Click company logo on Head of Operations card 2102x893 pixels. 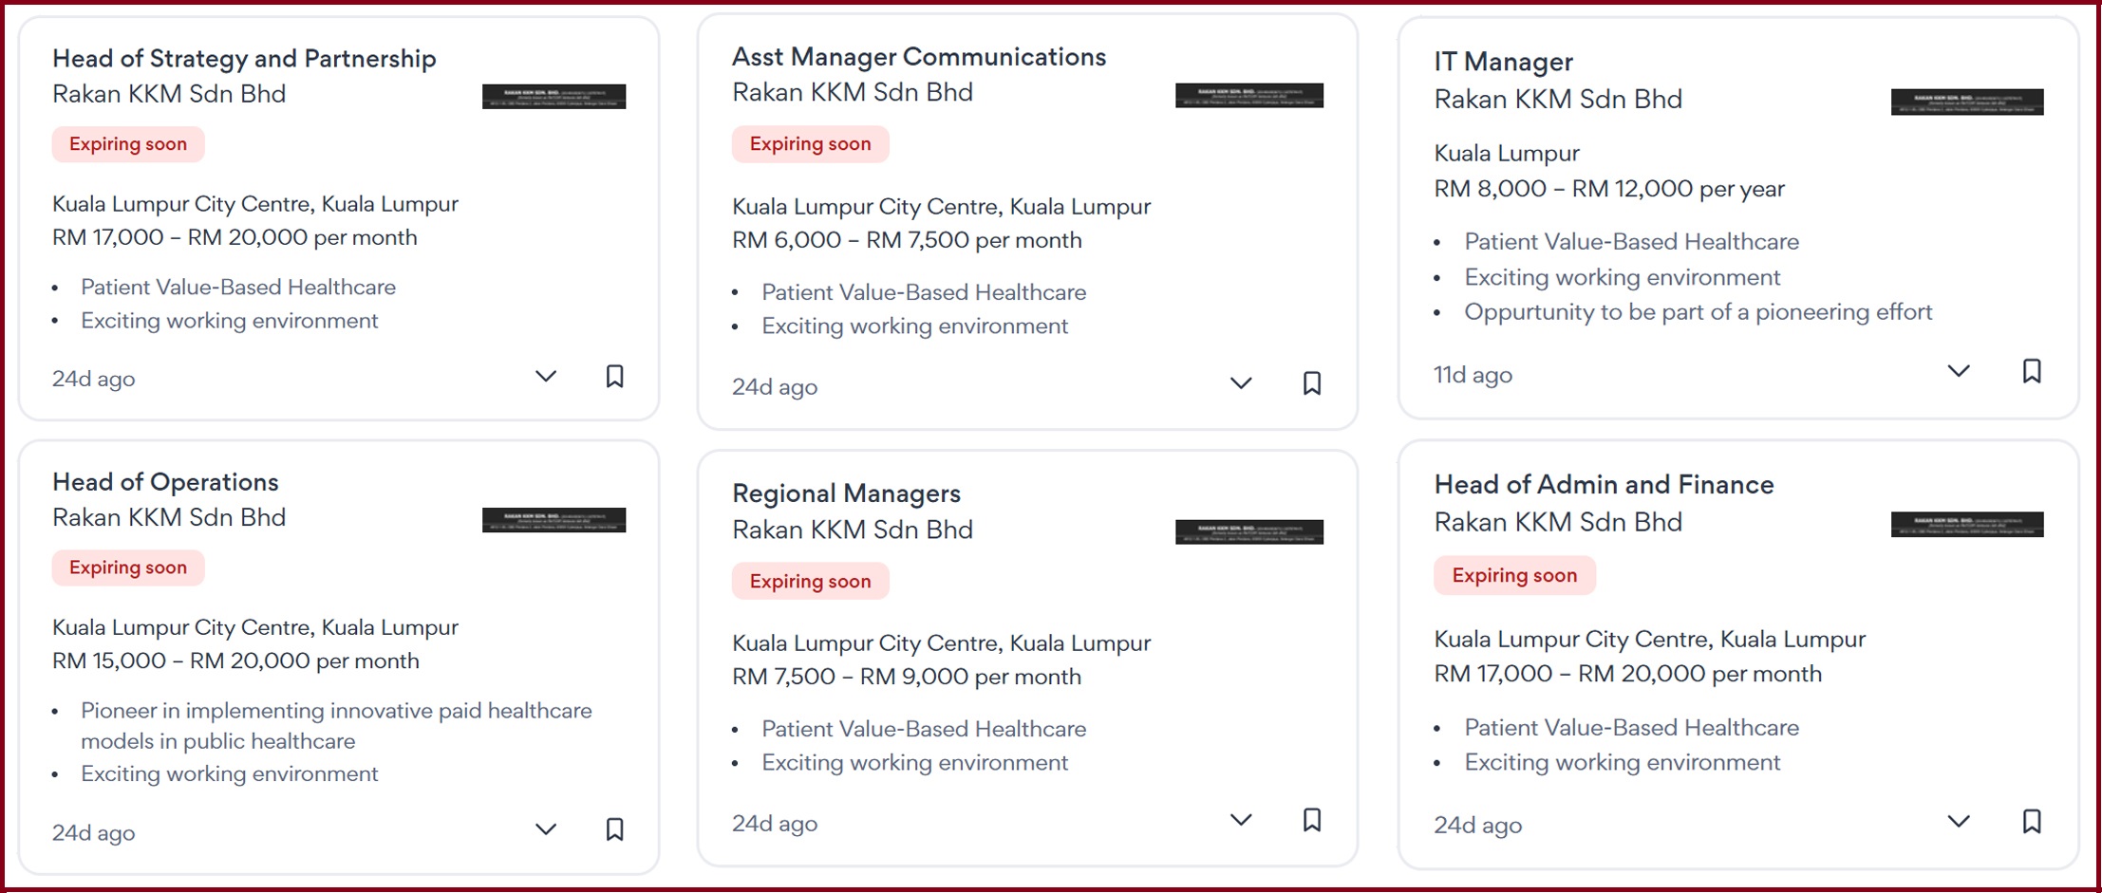click(554, 520)
